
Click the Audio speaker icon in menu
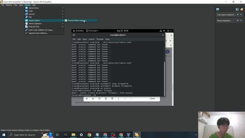(26, 11)
